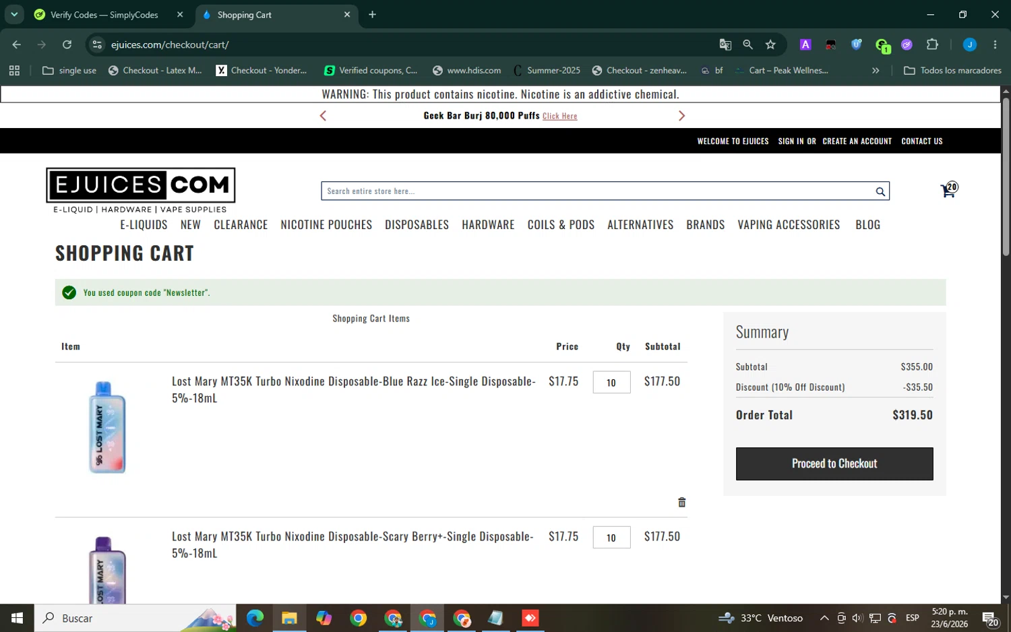The height and width of the screenshot is (632, 1011).
Task: Open the COILS & PODS menu
Action: (x=561, y=224)
